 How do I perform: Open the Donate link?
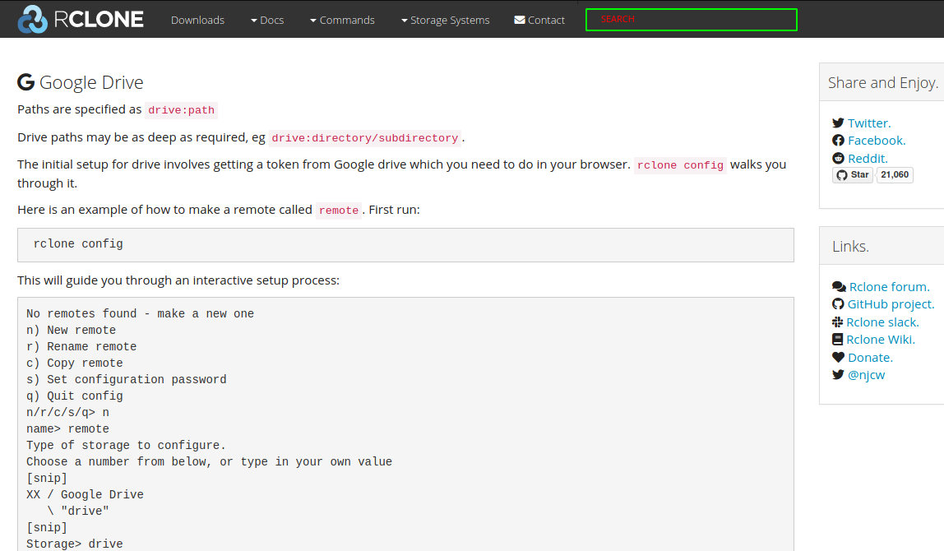pyautogui.click(x=870, y=358)
